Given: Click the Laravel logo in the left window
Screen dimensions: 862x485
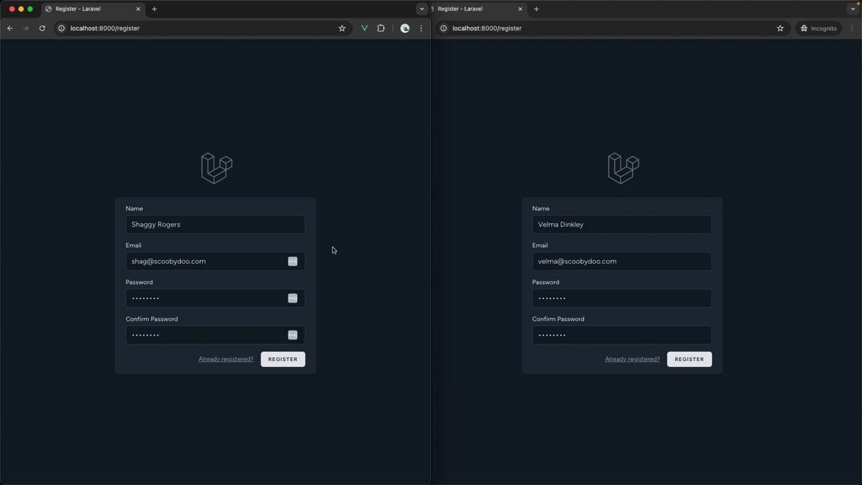Looking at the screenshot, I should click(x=217, y=168).
